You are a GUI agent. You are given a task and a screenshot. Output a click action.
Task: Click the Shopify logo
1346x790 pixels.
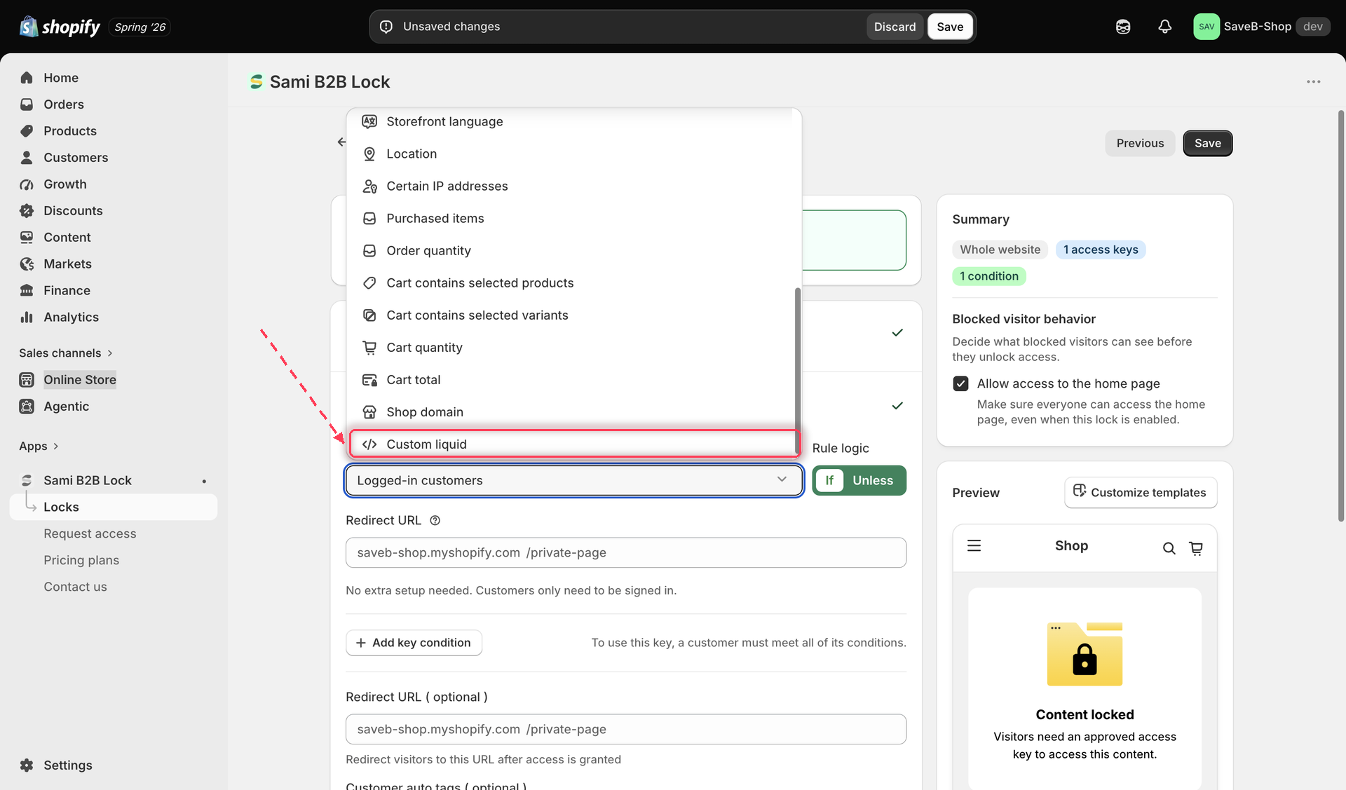(x=60, y=27)
